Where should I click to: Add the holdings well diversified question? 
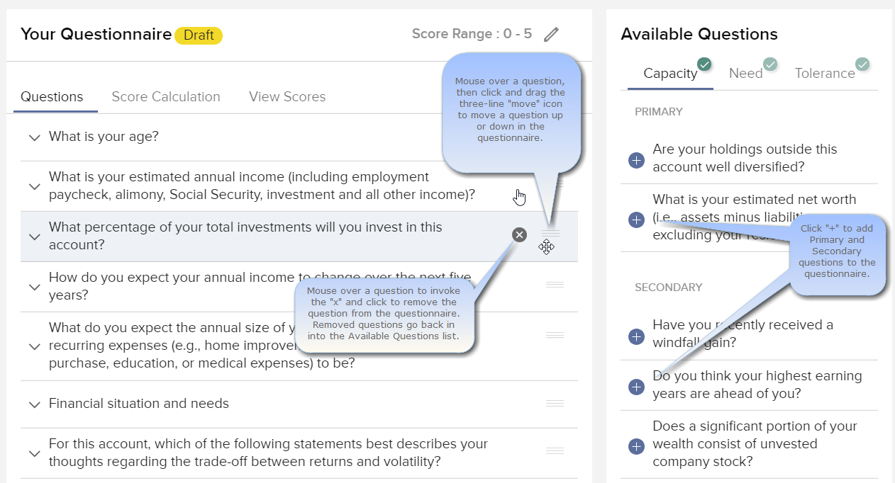636,161
